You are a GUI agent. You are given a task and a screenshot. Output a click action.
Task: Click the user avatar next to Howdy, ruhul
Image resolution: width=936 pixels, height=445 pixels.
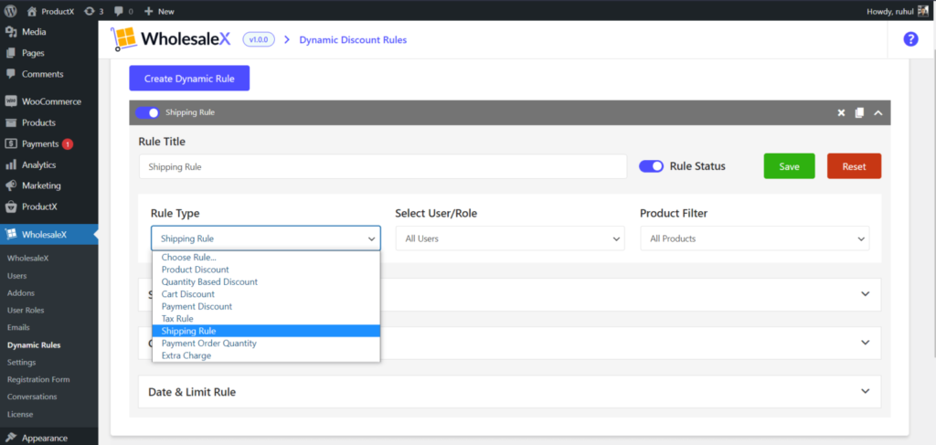923,11
